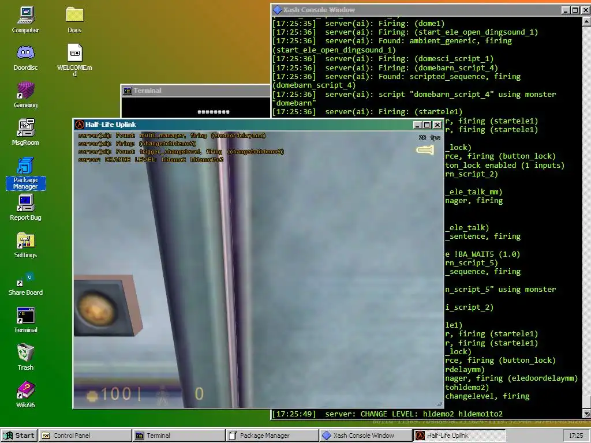Open the Settings desktop shortcut

25,245
